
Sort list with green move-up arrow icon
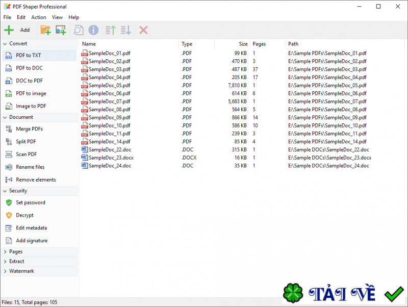pyautogui.click(x=110, y=30)
